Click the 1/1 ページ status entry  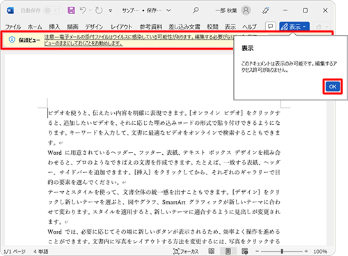pos(15,251)
